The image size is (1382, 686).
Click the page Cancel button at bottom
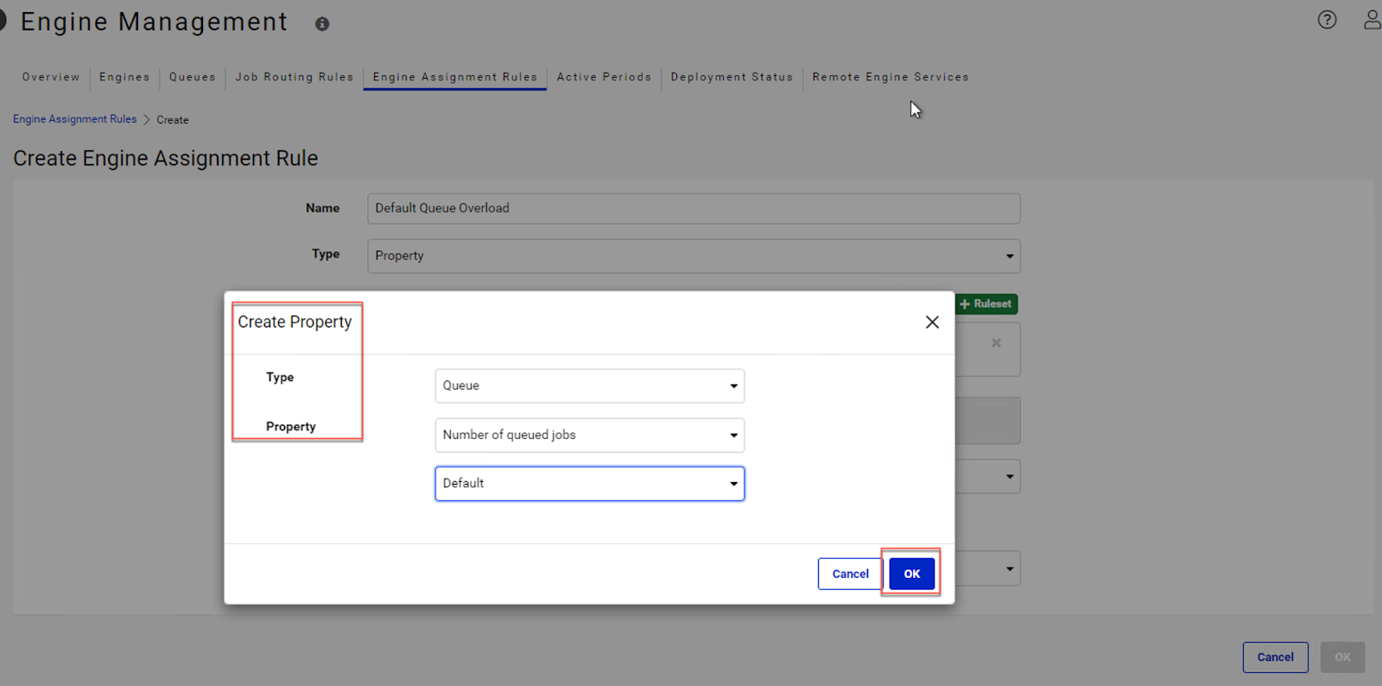pyautogui.click(x=1275, y=657)
